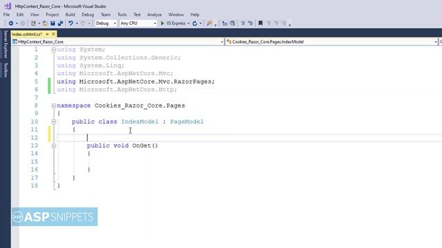Close the Index.cshtml.cs tab
The image size is (442, 248).
click(54, 34)
